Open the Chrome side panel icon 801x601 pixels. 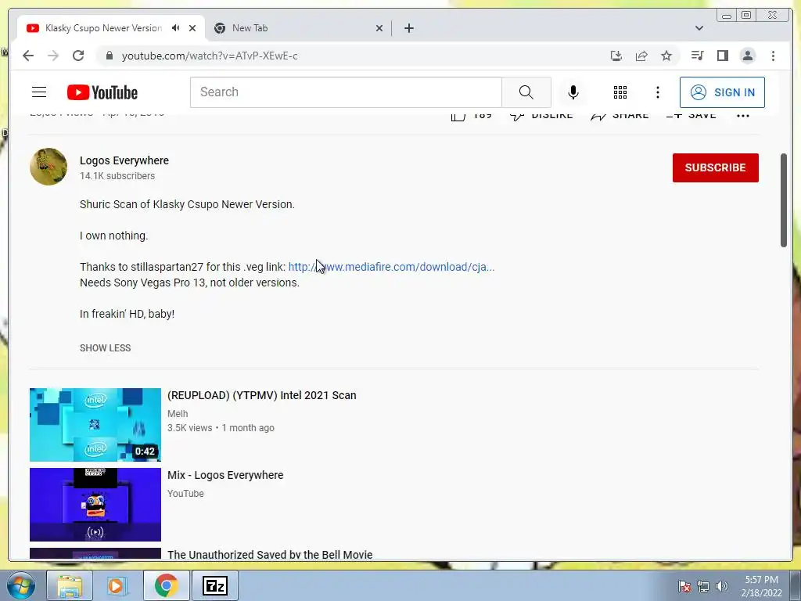click(722, 56)
